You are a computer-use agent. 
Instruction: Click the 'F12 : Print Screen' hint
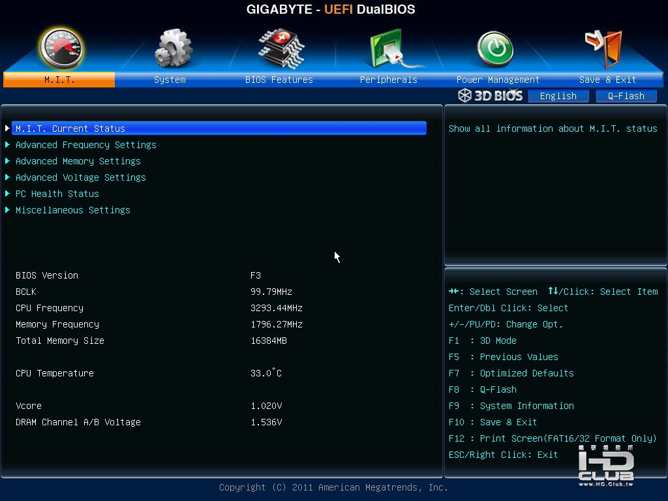click(x=553, y=438)
